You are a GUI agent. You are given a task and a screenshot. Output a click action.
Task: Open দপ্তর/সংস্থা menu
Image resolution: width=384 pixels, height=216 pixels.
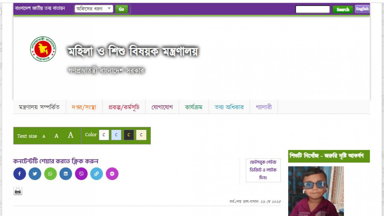tap(84, 107)
